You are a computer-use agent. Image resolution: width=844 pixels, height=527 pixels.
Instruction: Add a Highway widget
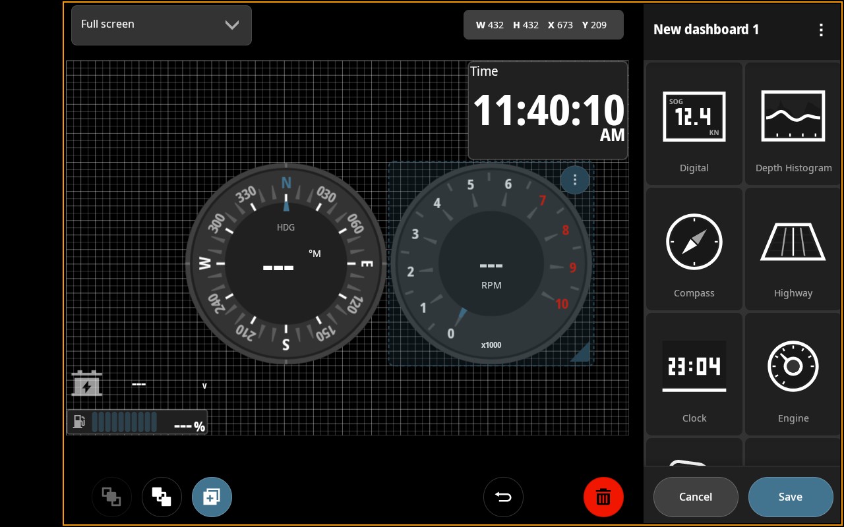coord(793,249)
